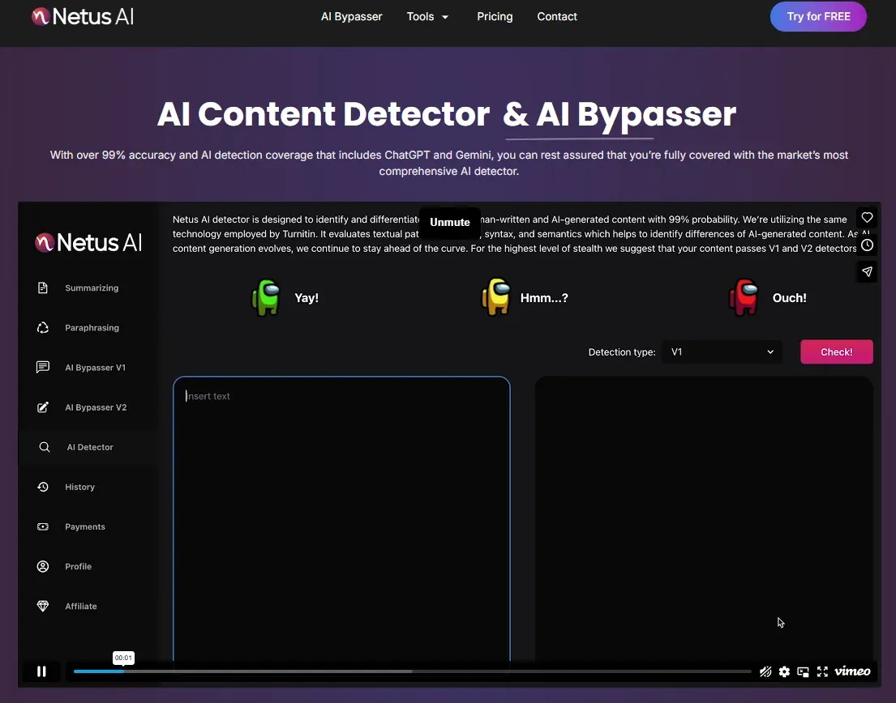Image resolution: width=896 pixels, height=703 pixels.
Task: Click the History clock icon
Action: point(43,487)
